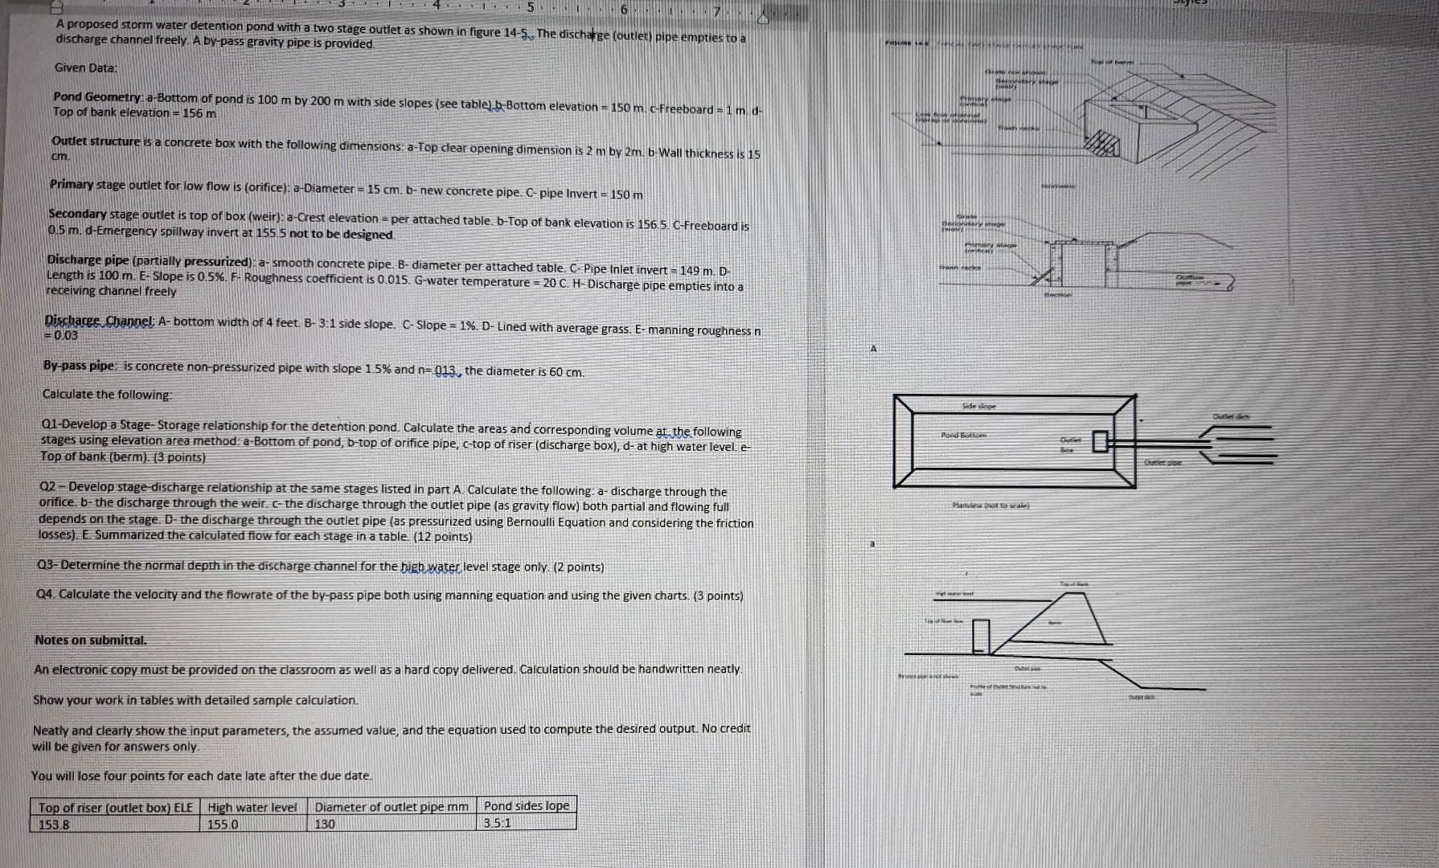Click the 'Neatly and clearly show the input parameters' line

point(392,730)
